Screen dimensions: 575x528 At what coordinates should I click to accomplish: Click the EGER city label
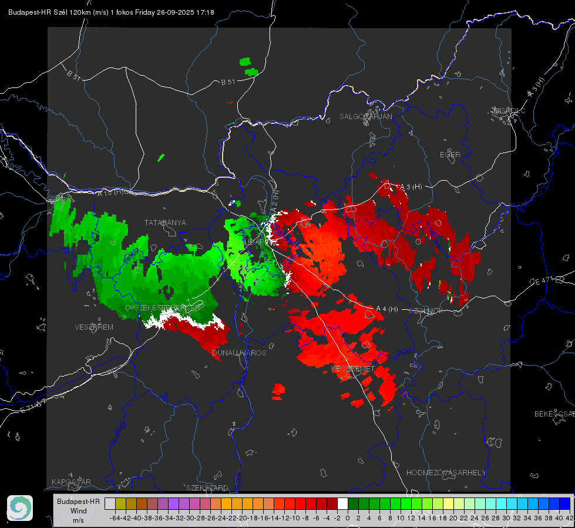(450, 155)
